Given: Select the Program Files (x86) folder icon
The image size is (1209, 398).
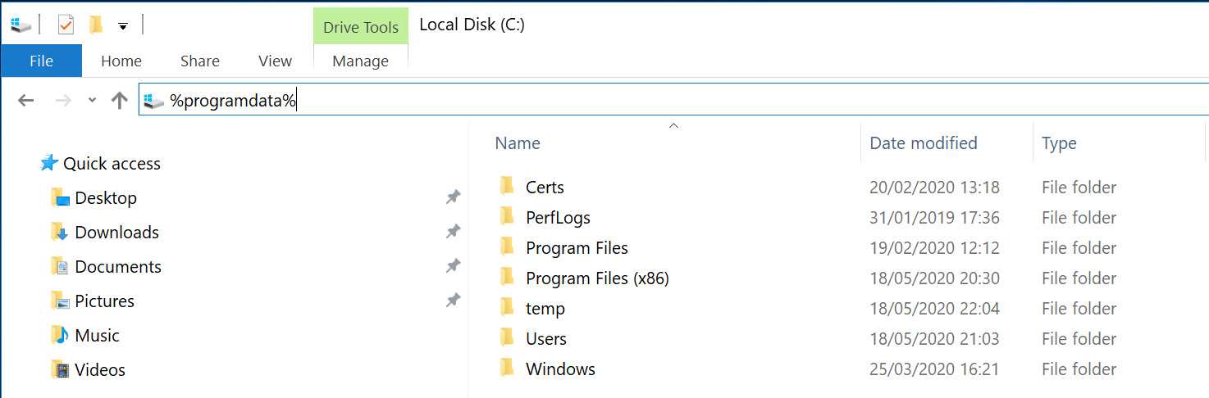Looking at the screenshot, I should click(508, 278).
